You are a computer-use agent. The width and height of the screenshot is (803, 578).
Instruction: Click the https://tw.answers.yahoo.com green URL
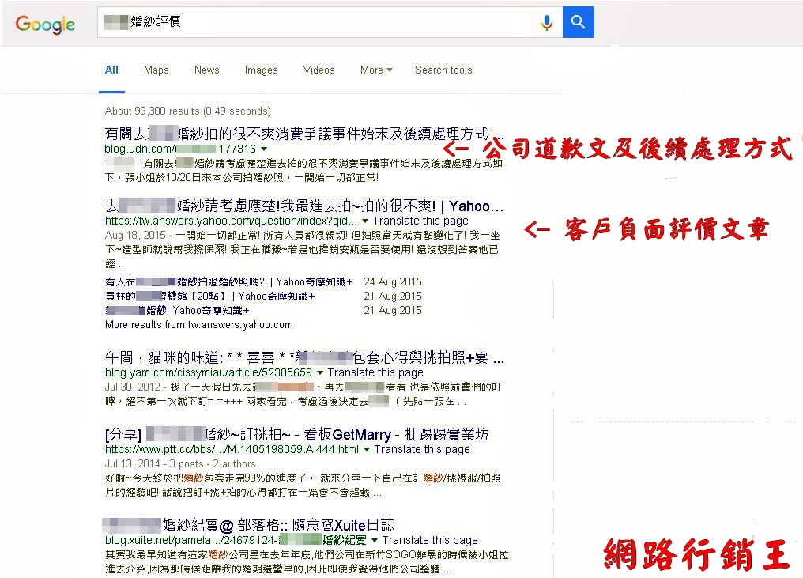(231, 221)
